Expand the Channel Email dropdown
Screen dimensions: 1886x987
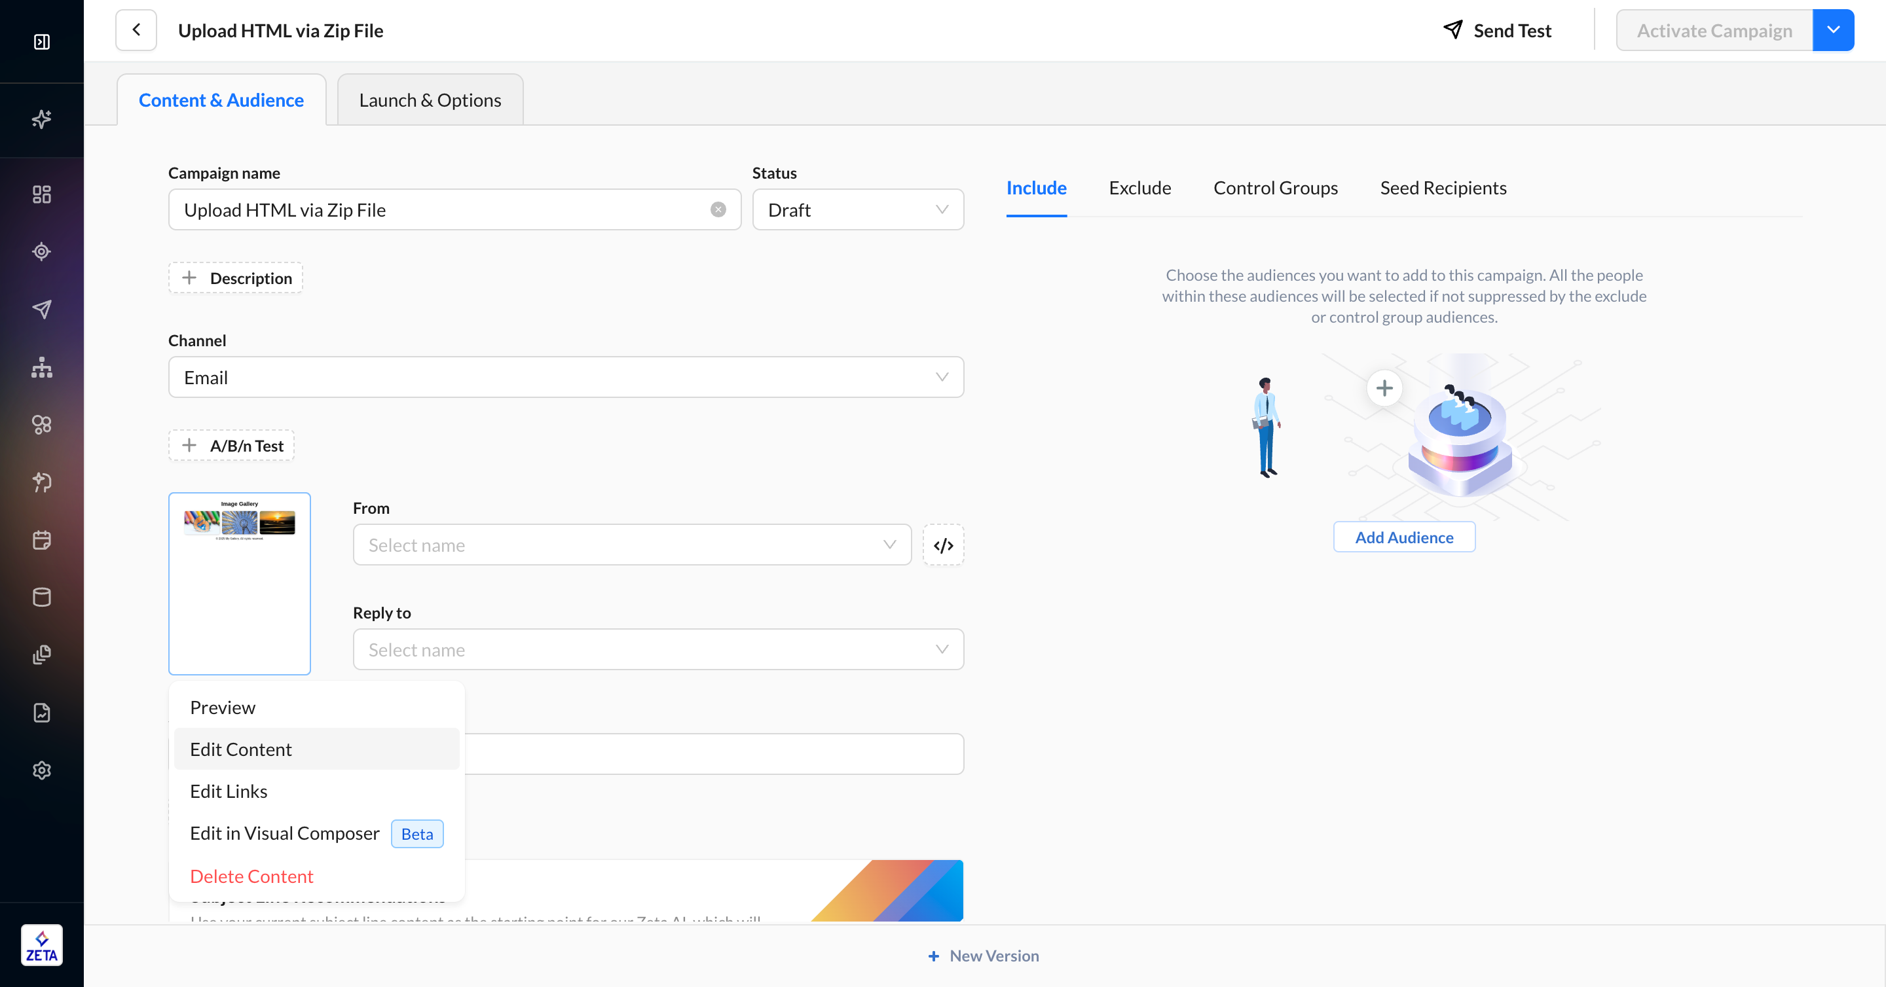pyautogui.click(x=565, y=378)
